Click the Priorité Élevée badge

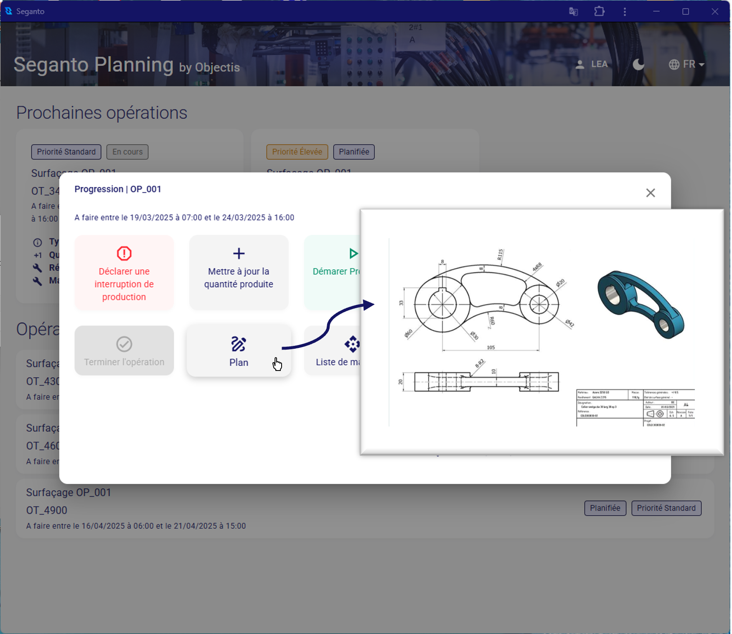pos(297,152)
